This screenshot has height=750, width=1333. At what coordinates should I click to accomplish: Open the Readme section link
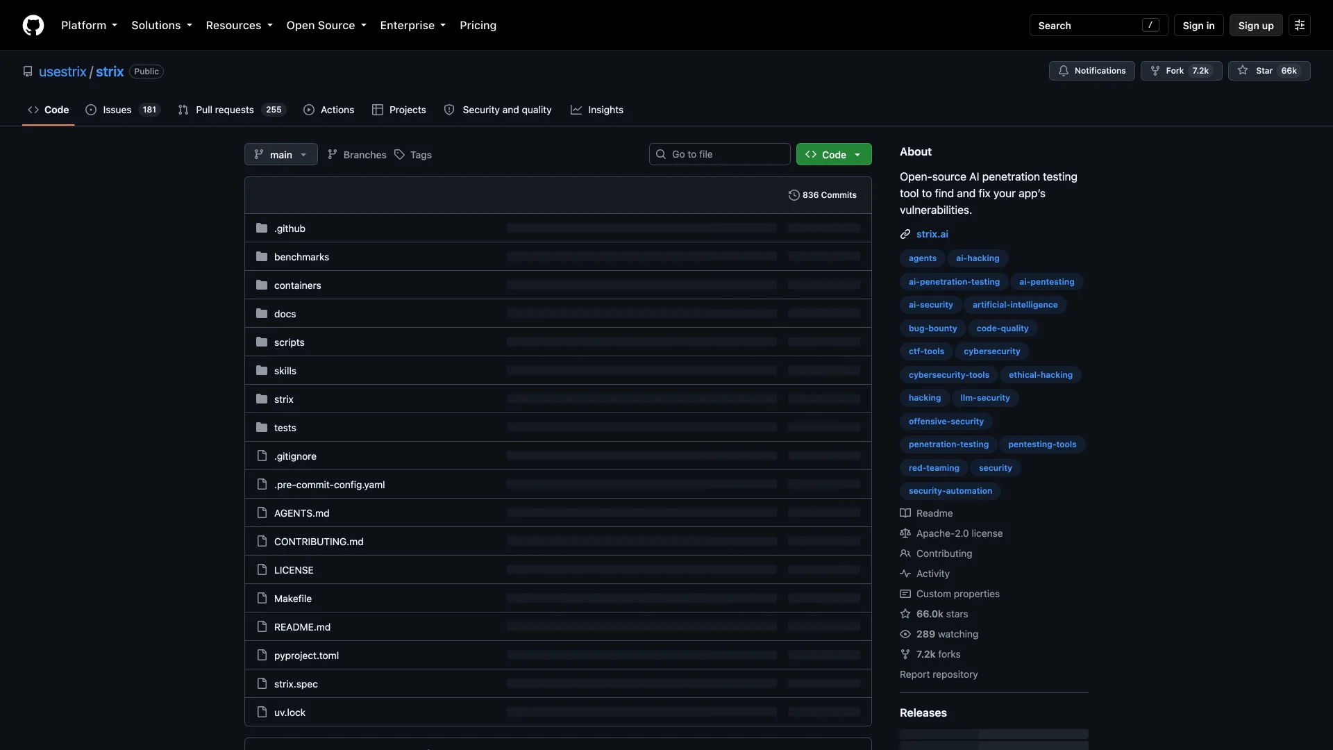(x=926, y=513)
